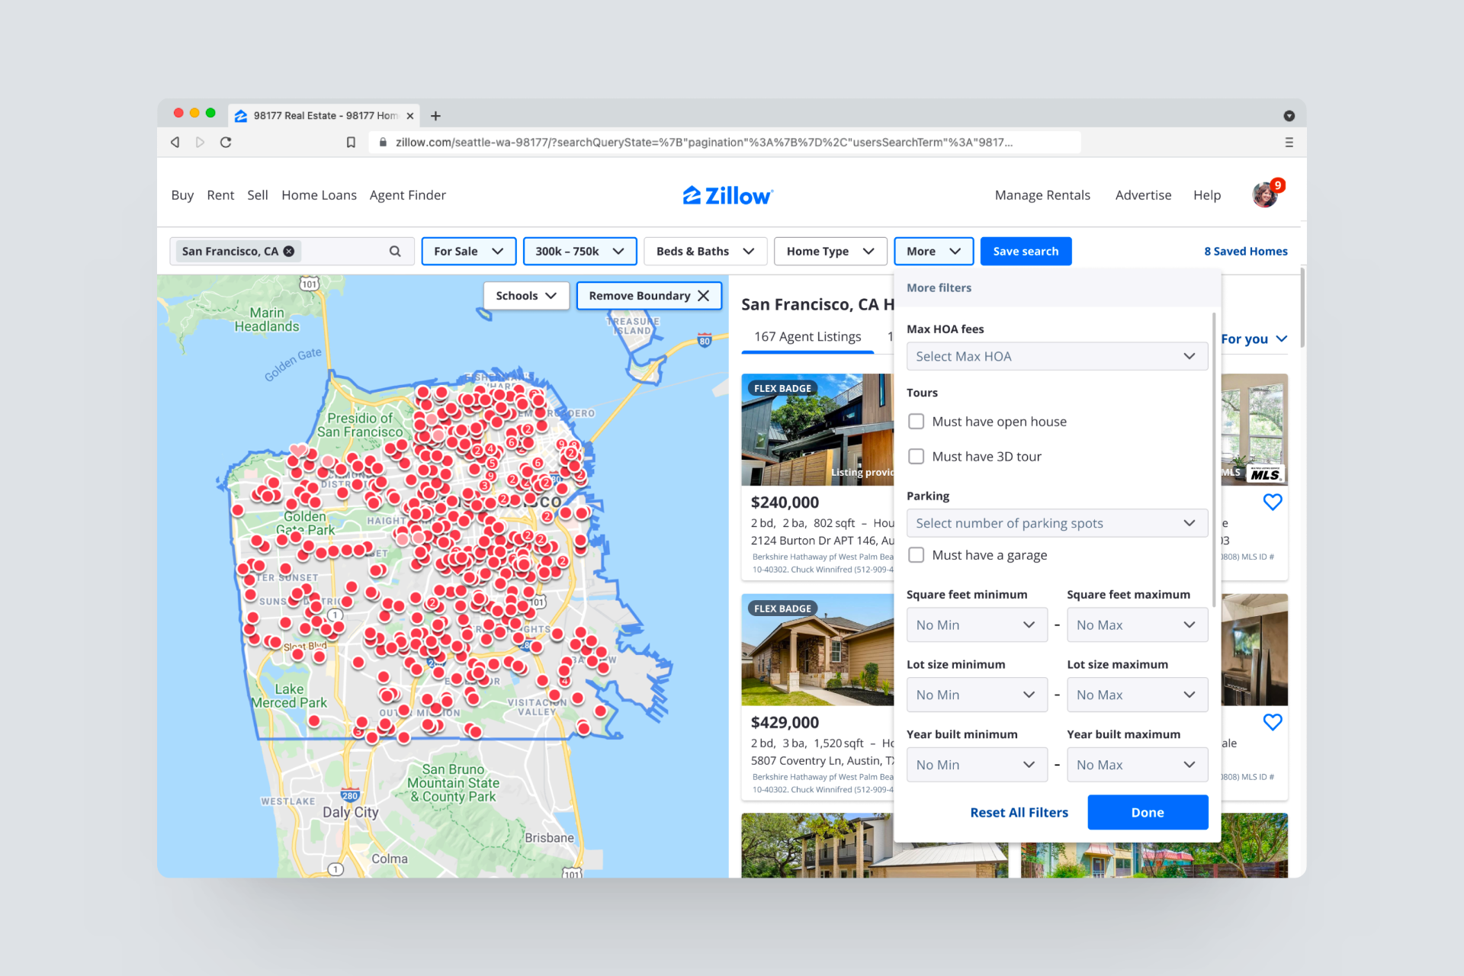Click the search magnifier icon
The height and width of the screenshot is (976, 1464).
click(x=394, y=252)
